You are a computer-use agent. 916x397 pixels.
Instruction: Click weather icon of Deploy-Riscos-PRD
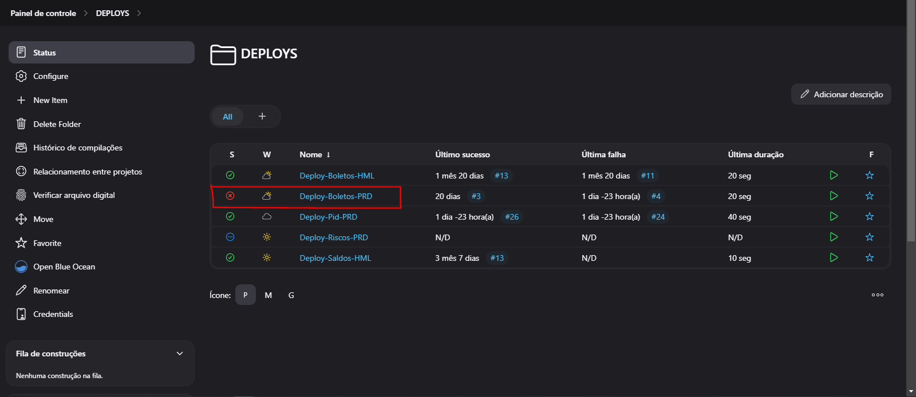click(x=267, y=237)
